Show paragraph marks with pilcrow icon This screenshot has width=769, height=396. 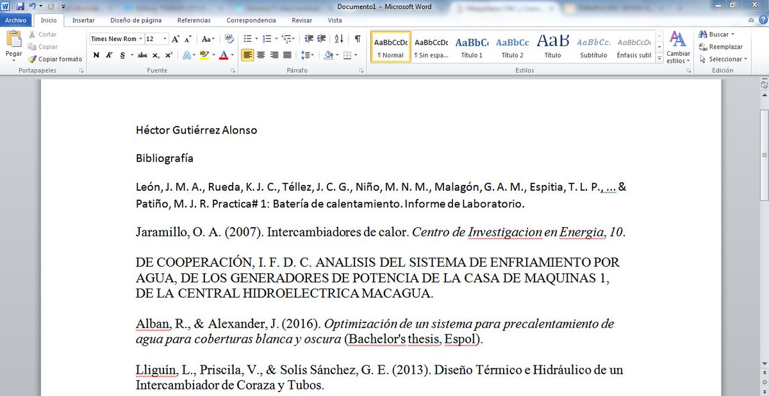[358, 39]
